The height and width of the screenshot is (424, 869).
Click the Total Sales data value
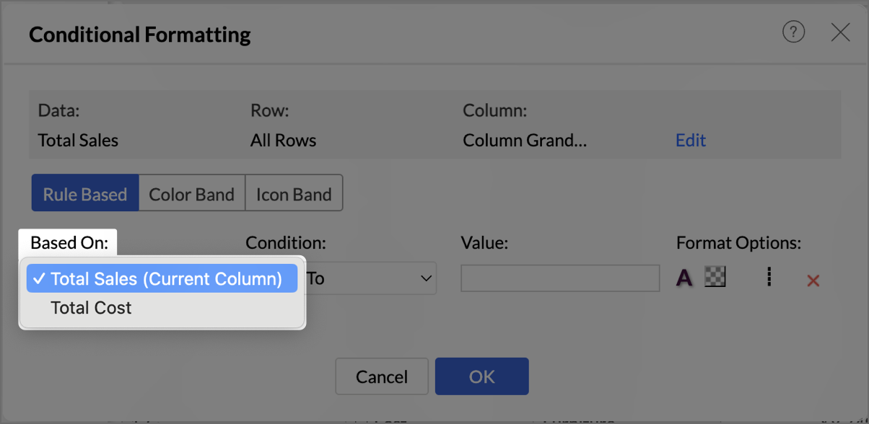click(78, 141)
